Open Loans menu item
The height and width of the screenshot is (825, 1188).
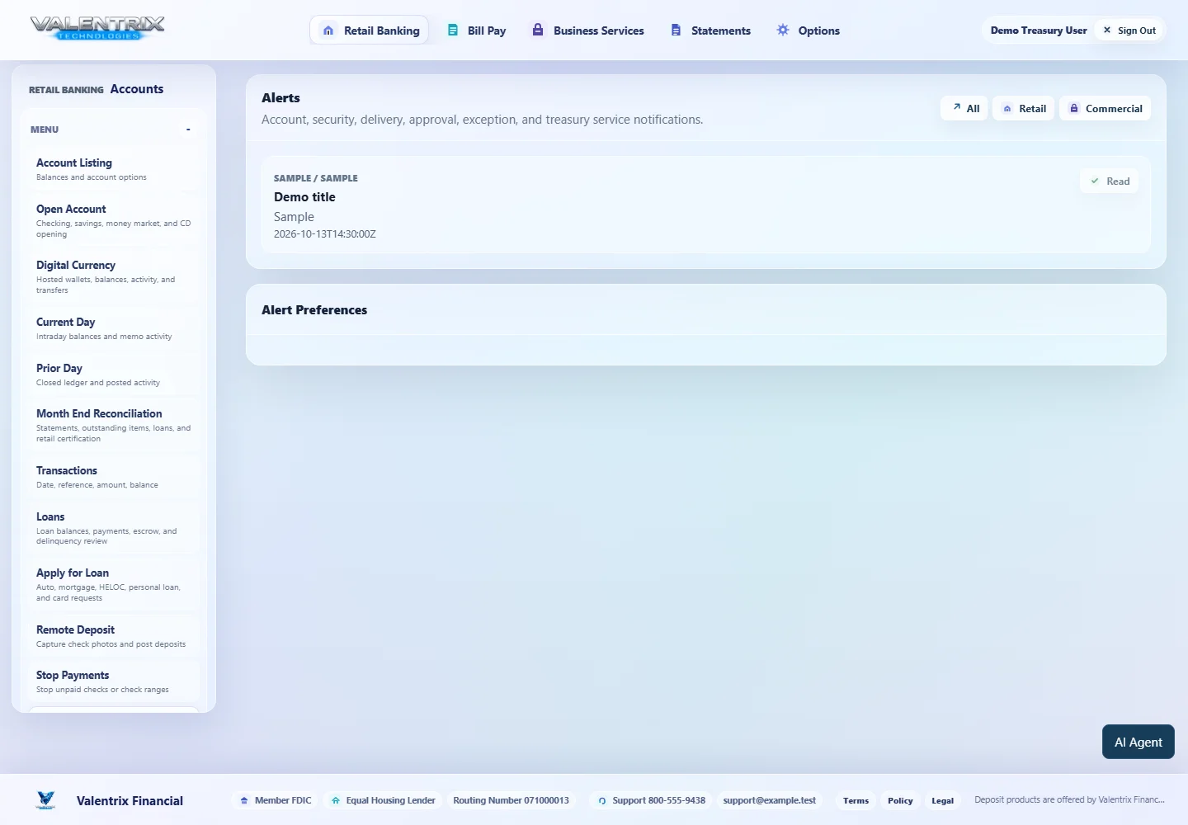[114, 529]
